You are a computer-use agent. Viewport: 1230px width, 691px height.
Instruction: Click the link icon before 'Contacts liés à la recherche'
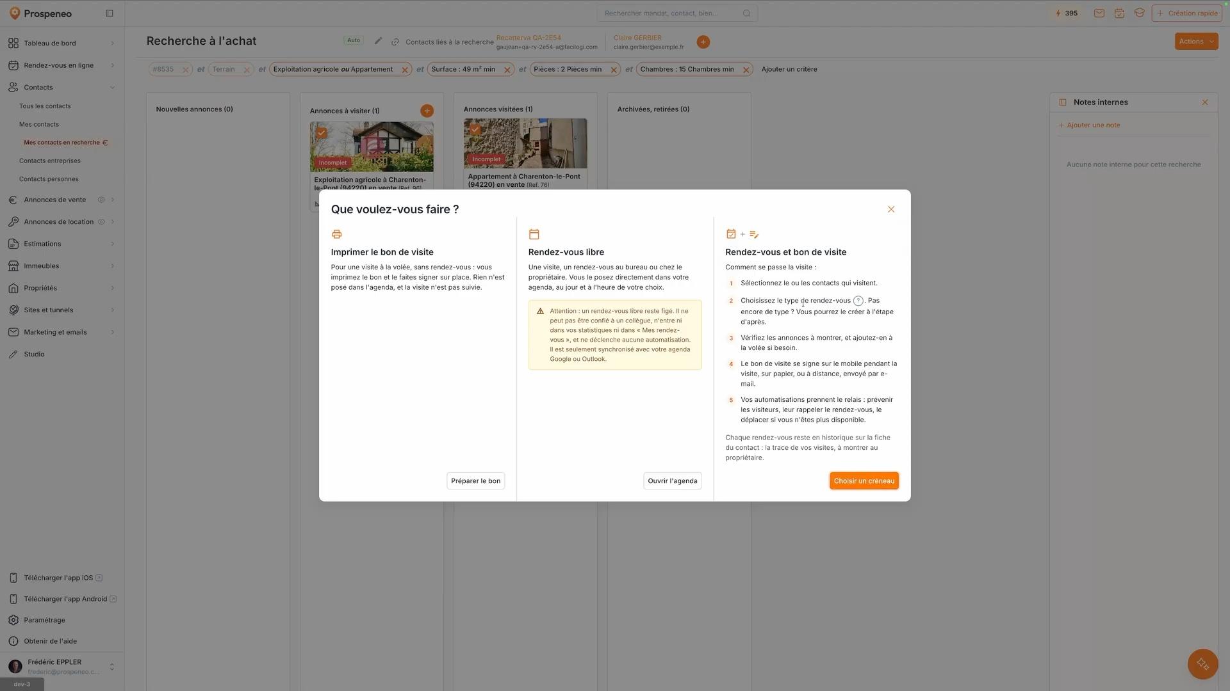pos(395,42)
